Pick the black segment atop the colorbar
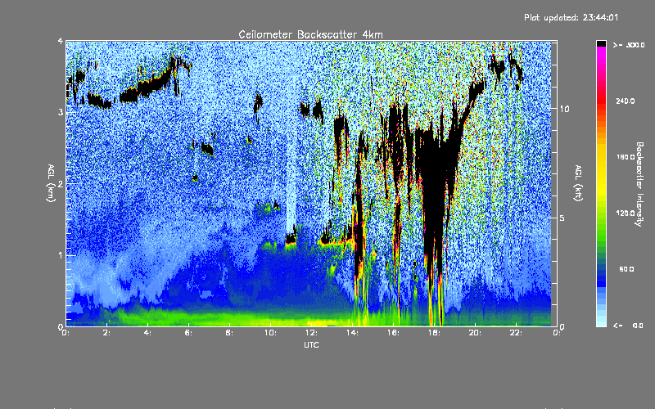Screen dimensions: 655x409 [x=601, y=43]
